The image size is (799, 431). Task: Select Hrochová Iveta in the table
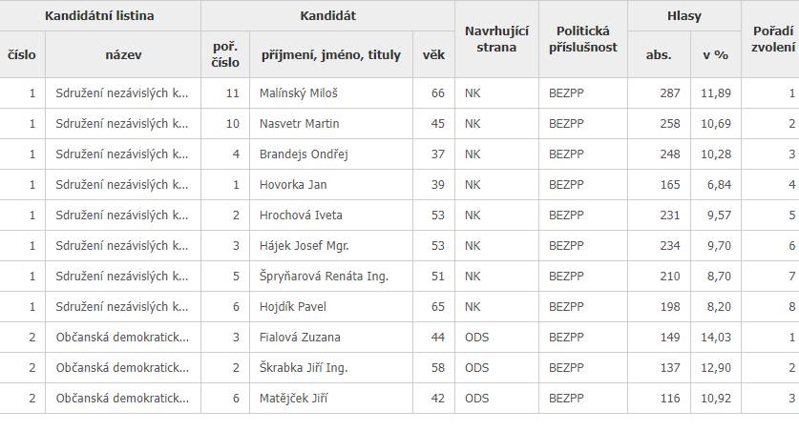point(301,215)
